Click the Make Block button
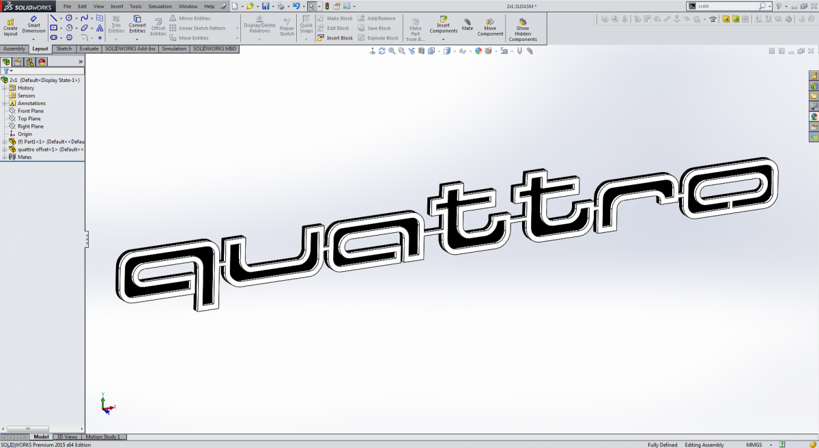The image size is (819, 448). [334, 18]
